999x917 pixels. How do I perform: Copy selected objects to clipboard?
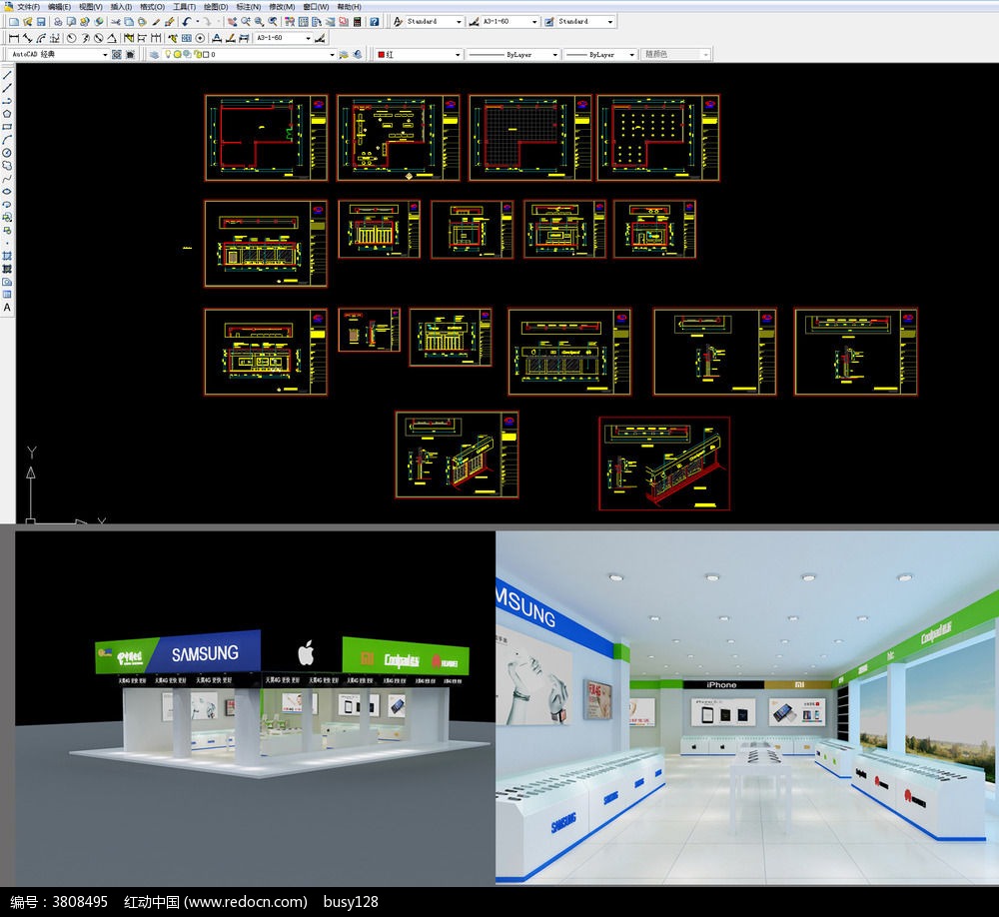click(129, 22)
